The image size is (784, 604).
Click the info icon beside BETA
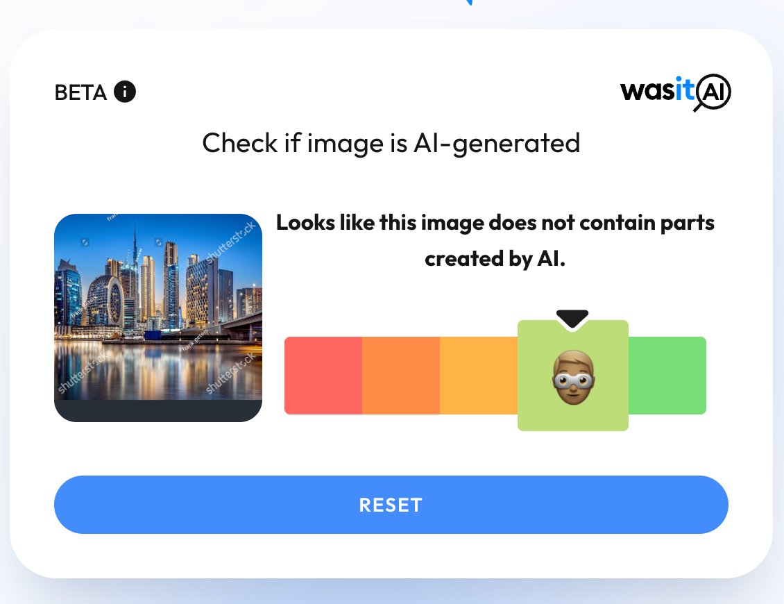(x=124, y=92)
